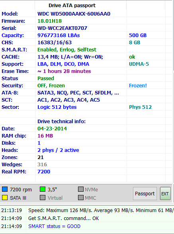
Task: Click the green 3,5" indicator square
Action: coord(43,189)
